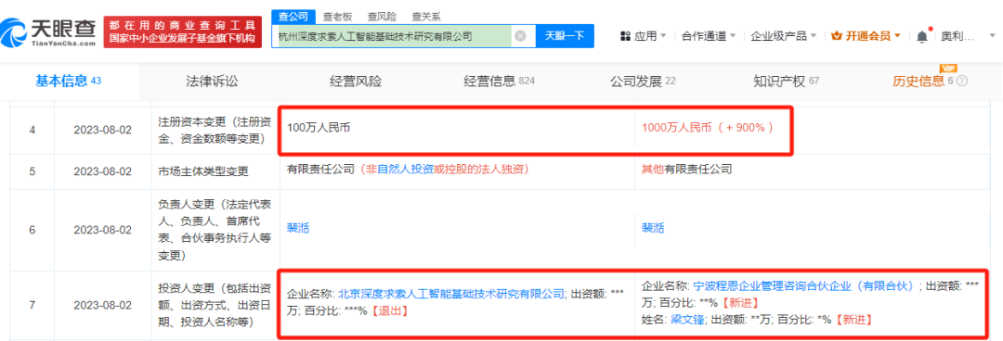Screen dimensions: 1003x341
Task: Open the 公司发展 tab
Action: point(643,82)
